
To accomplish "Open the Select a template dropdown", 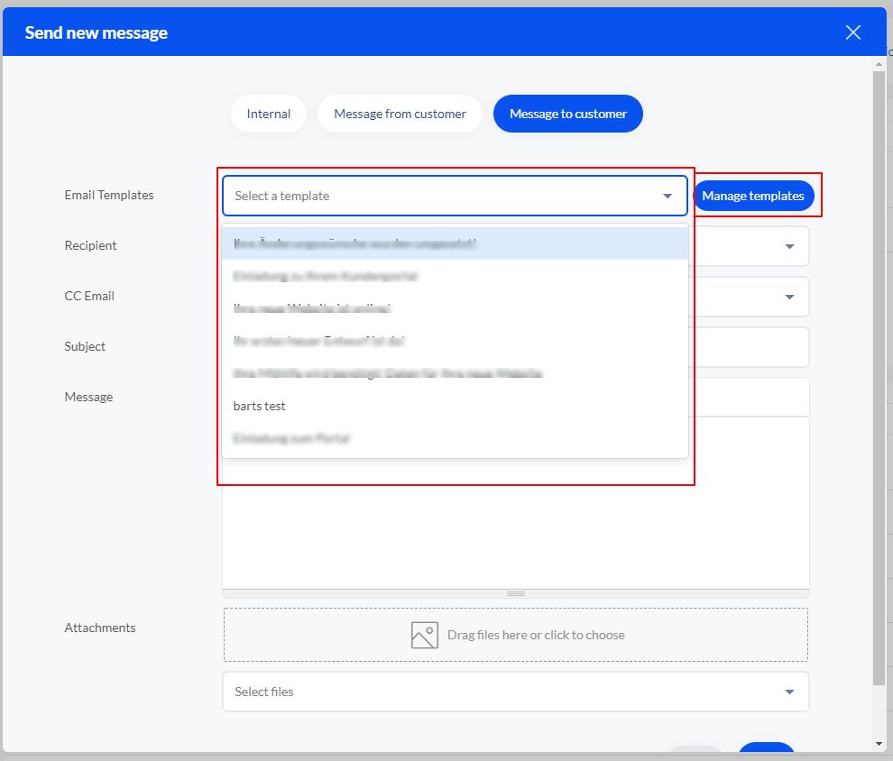I will (x=455, y=196).
